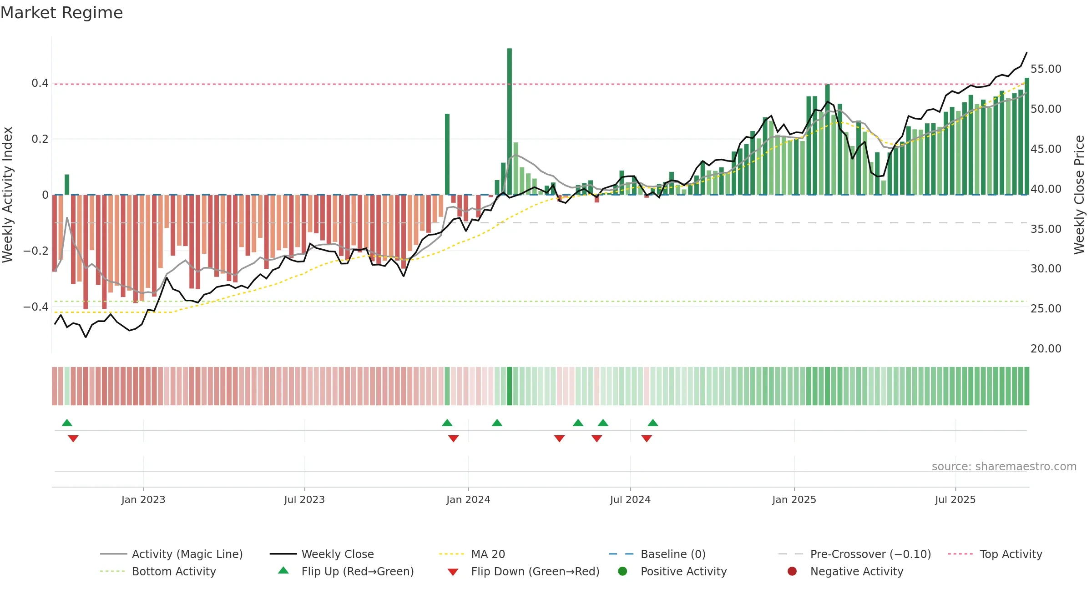This screenshot has height=614, width=1092.
Task: Click the first flip-up marker in late 2022
Action: click(x=67, y=423)
